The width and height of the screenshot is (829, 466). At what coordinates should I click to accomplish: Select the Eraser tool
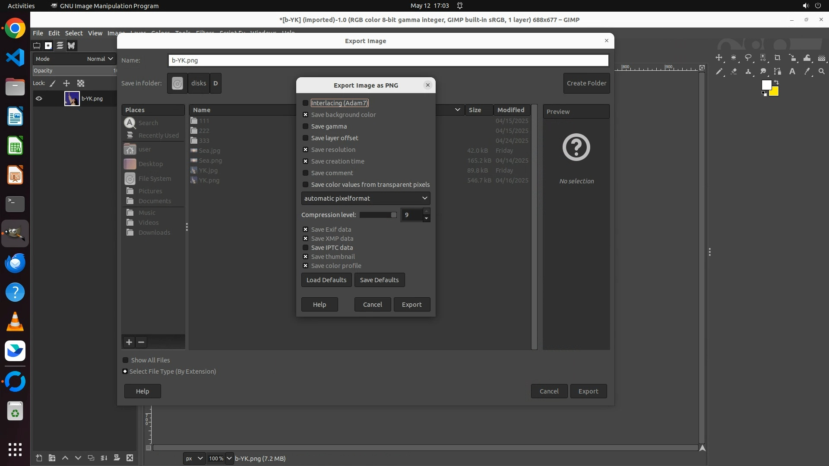click(x=734, y=72)
